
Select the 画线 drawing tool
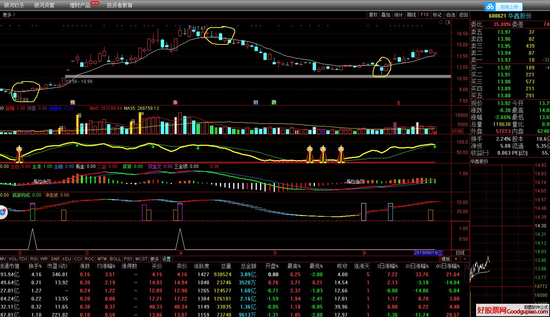click(411, 15)
